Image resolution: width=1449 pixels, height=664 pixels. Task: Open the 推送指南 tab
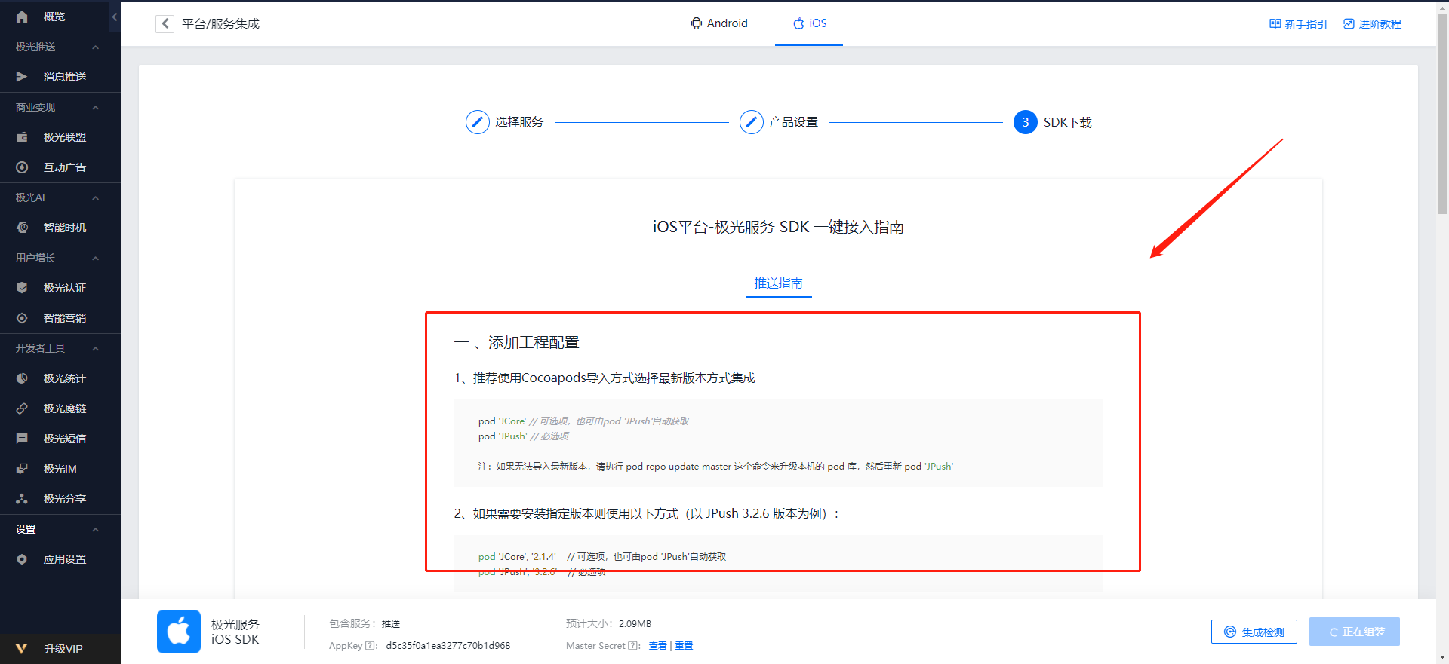[778, 283]
